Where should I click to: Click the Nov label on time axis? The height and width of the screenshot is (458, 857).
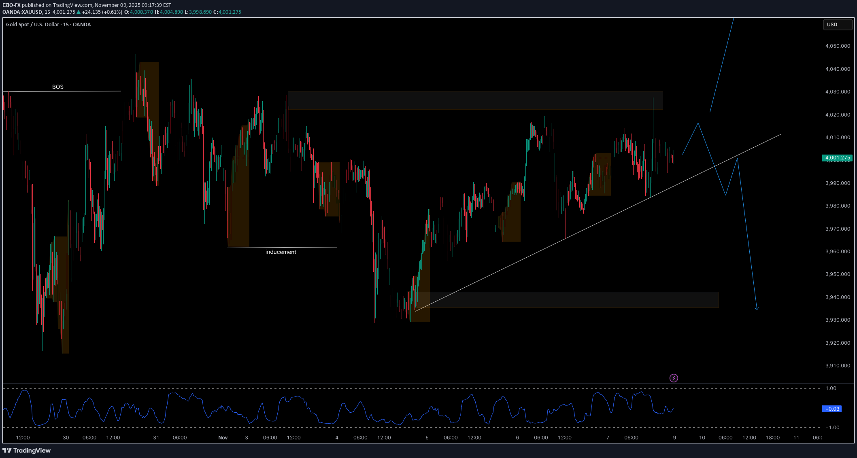(x=223, y=438)
